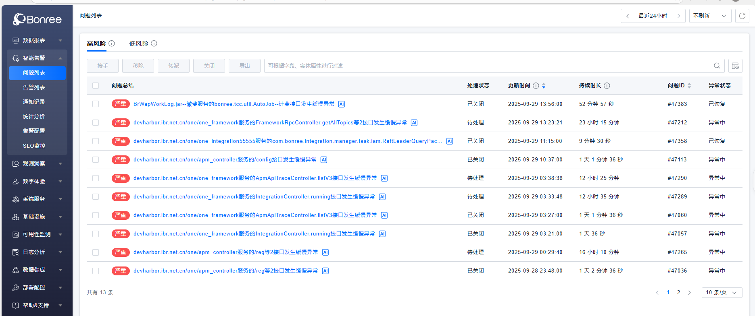
Task: Click next page arrow in pagination
Action: 689,293
